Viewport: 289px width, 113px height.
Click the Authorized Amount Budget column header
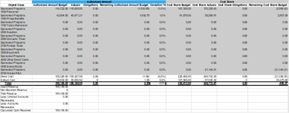point(50,5)
